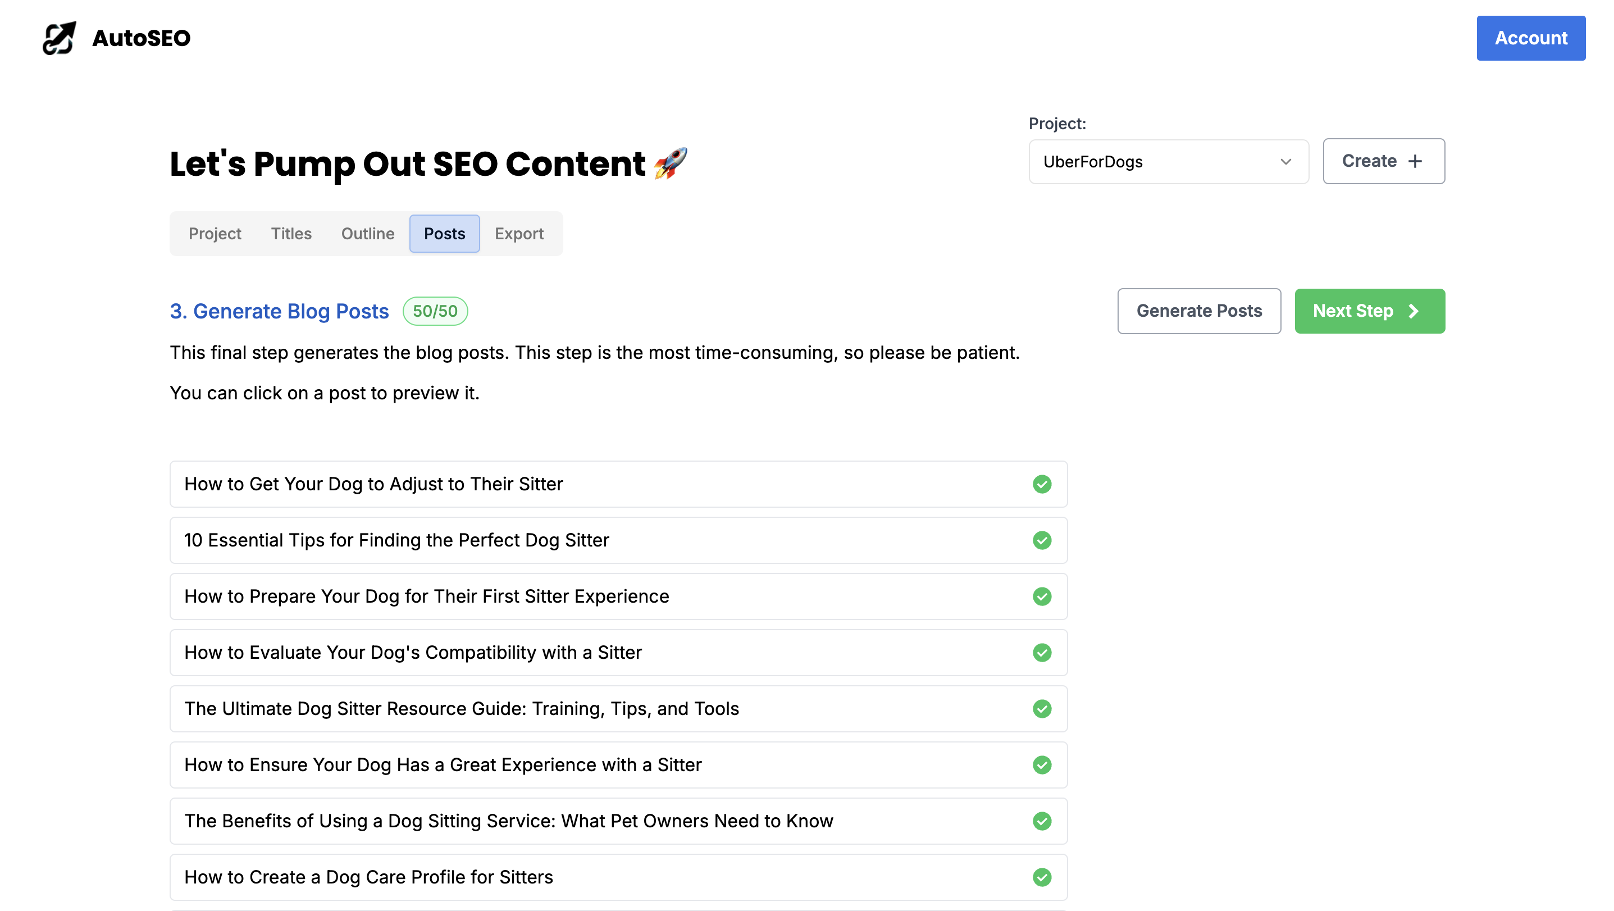This screenshot has width=1614, height=911.
Task: Click checkmark on Benefits of Dog Sitting Service
Action: (1042, 821)
